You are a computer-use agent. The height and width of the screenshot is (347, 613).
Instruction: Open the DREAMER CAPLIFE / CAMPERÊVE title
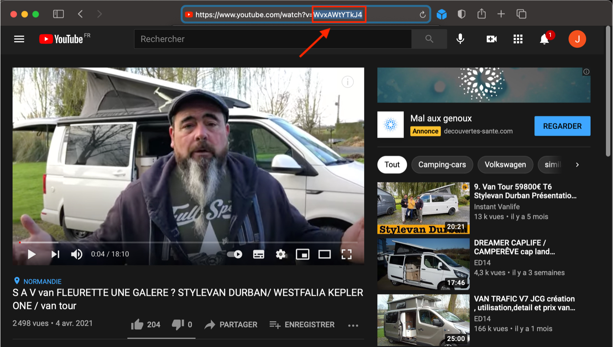click(x=514, y=247)
